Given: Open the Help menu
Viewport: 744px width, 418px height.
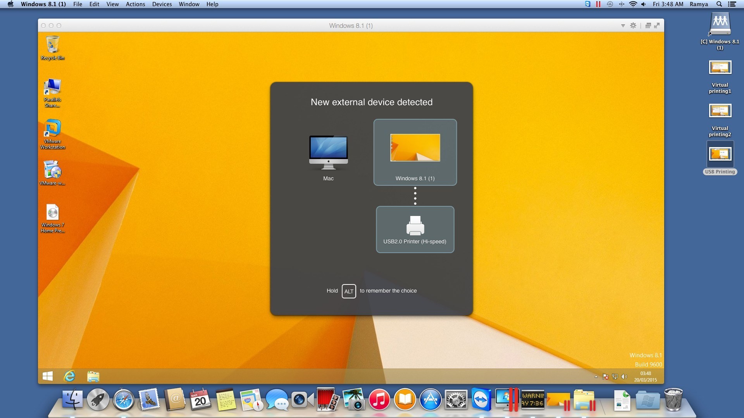Looking at the screenshot, I should pyautogui.click(x=212, y=4).
